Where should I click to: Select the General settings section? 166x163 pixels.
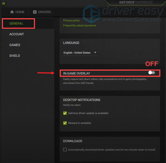tap(16, 23)
